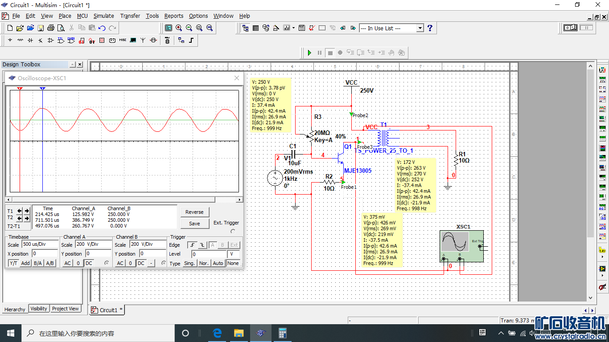Screen dimensions: 609x342
Task: Click the Undo arrow icon
Action: [x=102, y=28]
